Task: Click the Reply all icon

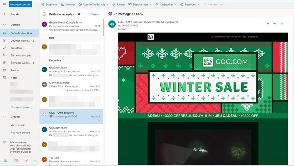Action: [x=275, y=24]
